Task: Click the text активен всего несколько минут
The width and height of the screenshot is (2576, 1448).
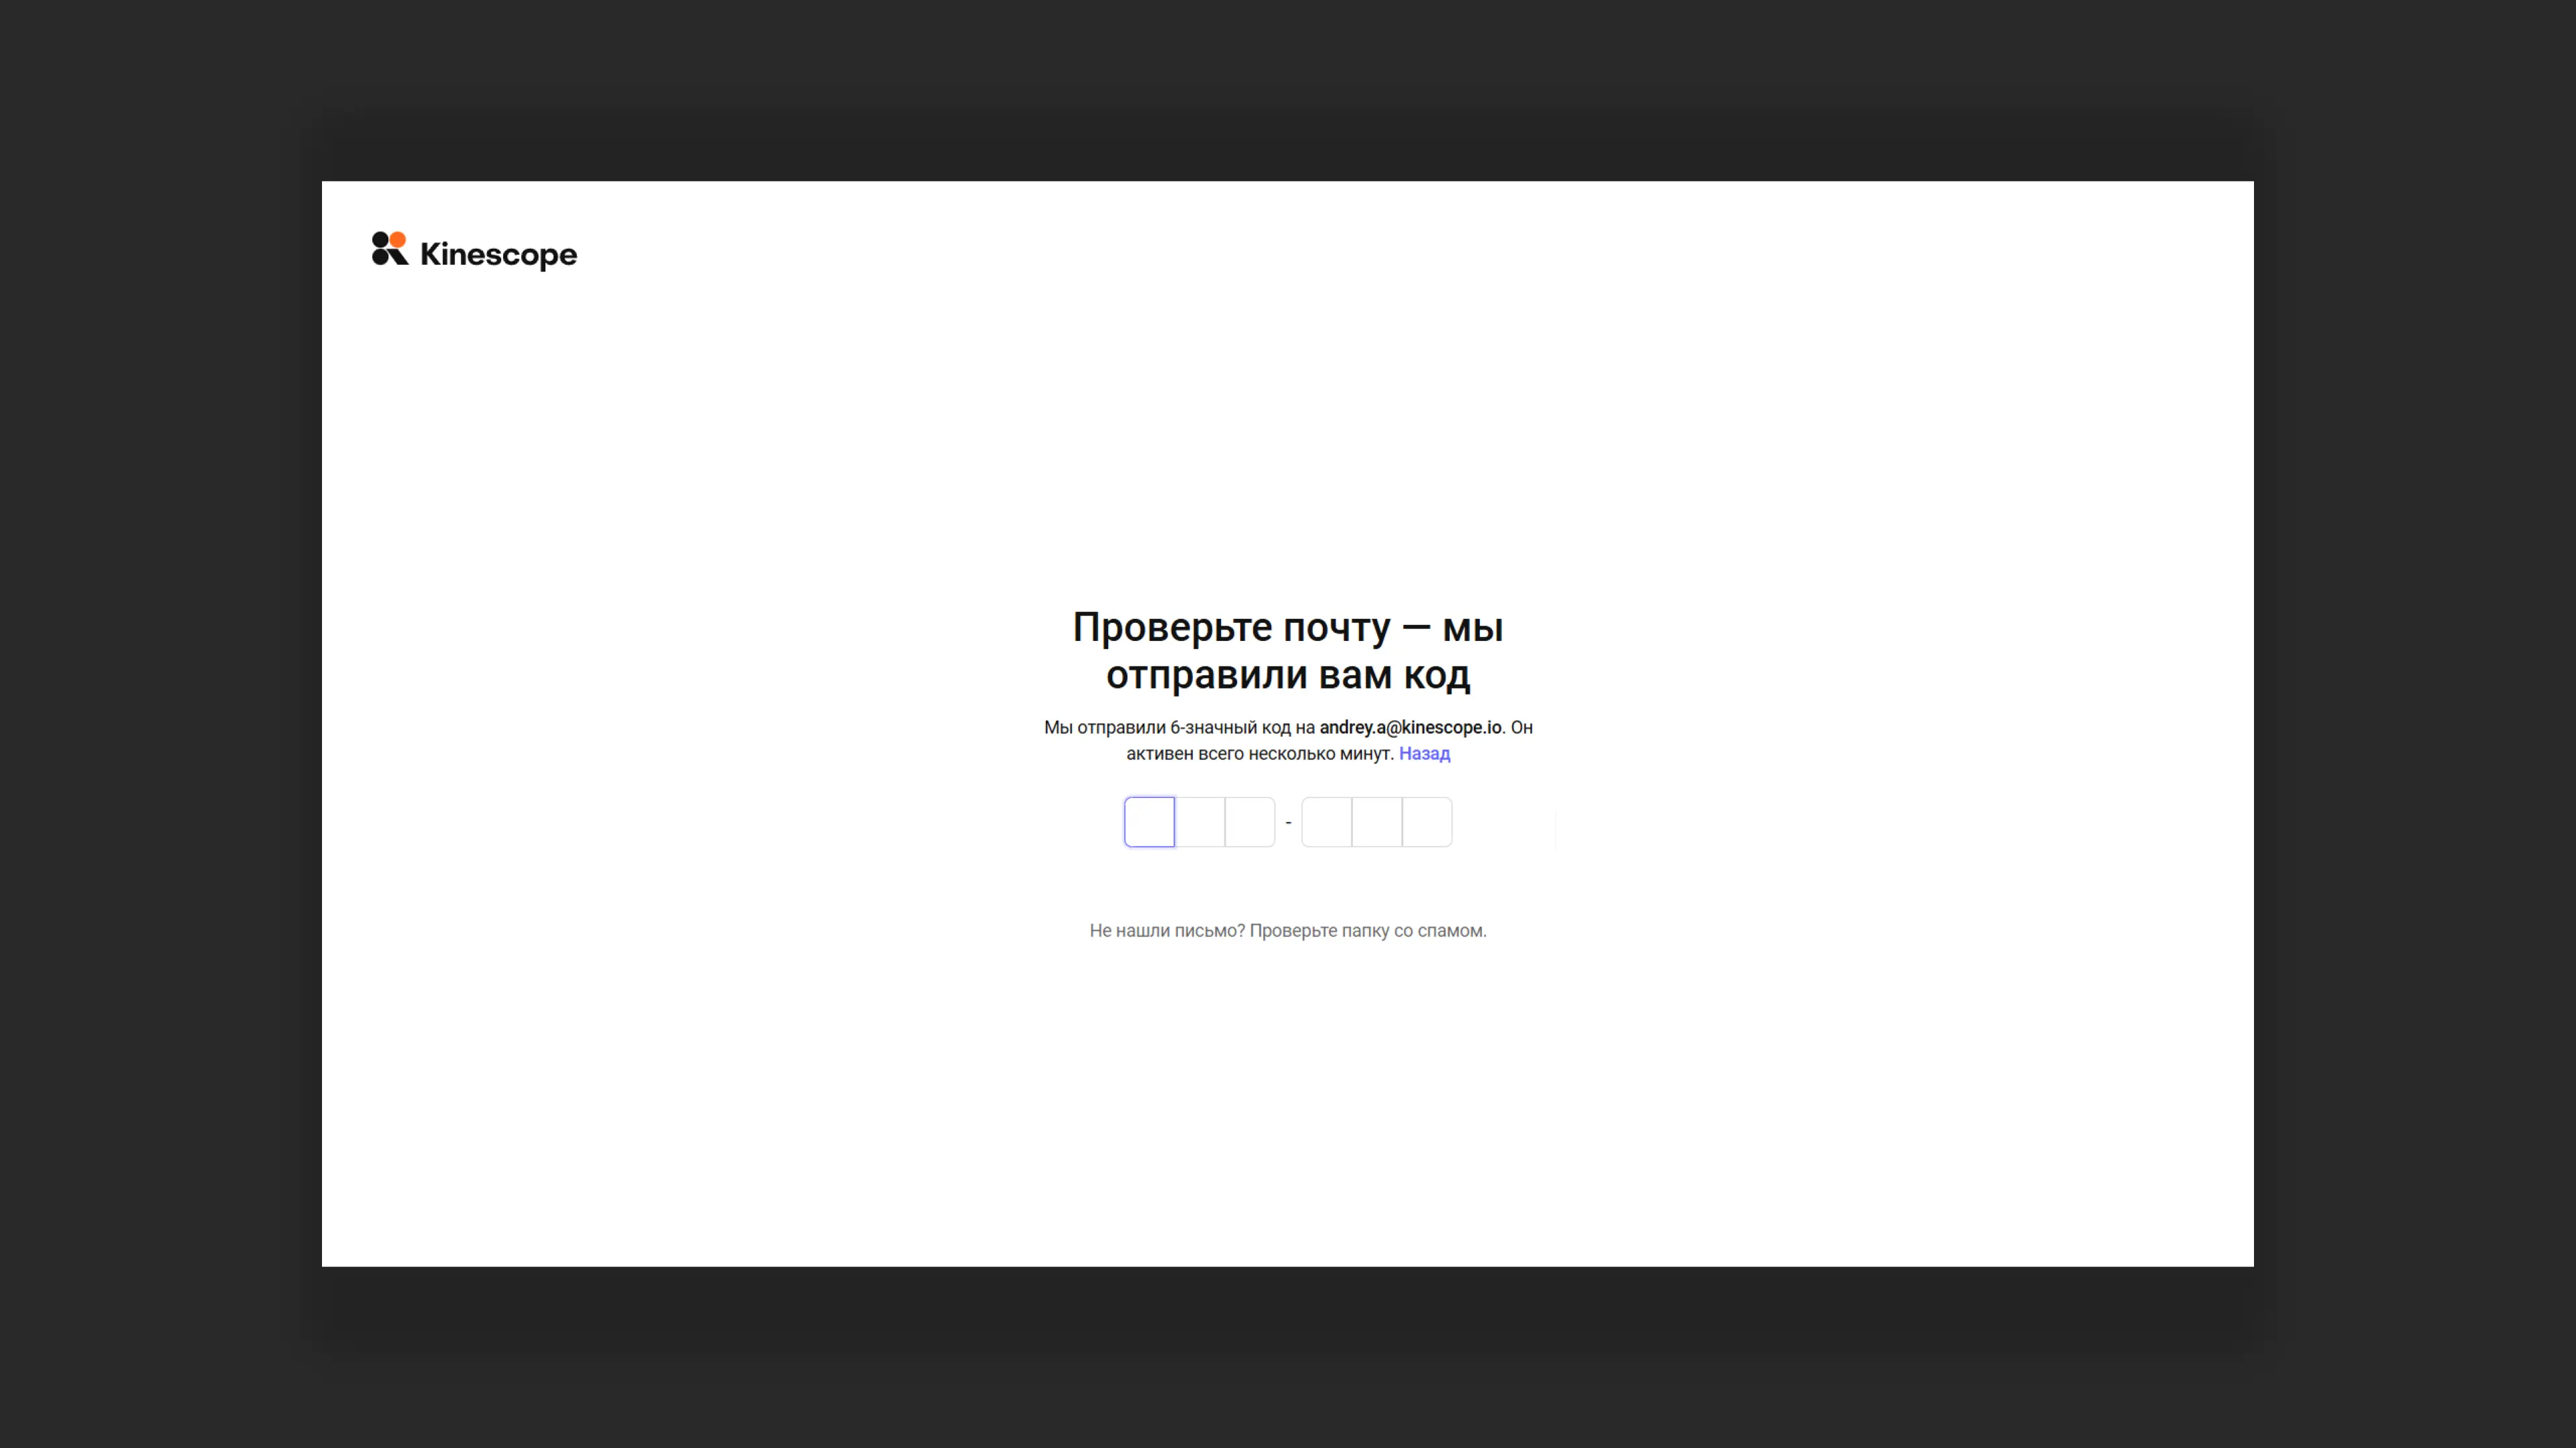Action: click(x=1259, y=754)
